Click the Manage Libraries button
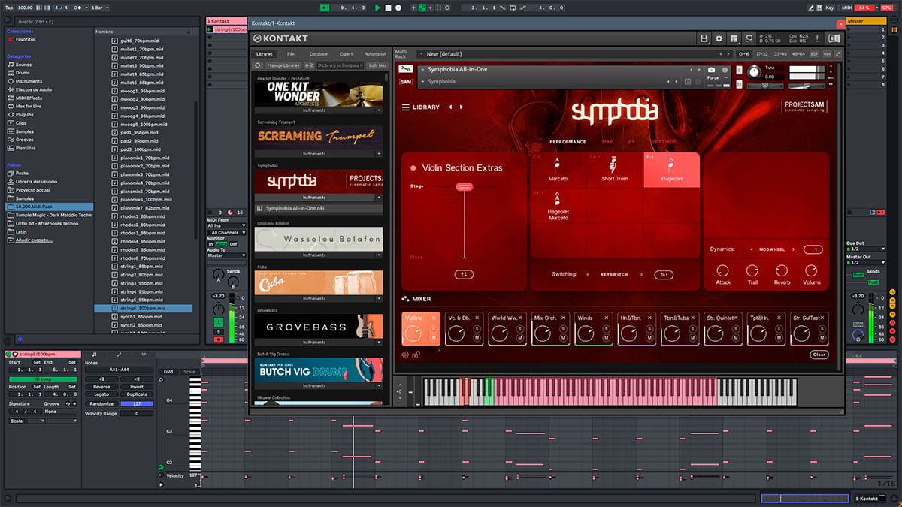902x507 pixels. 283,66
